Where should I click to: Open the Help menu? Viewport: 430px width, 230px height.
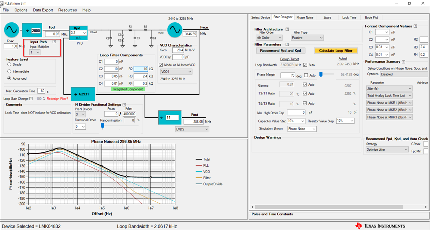86,10
